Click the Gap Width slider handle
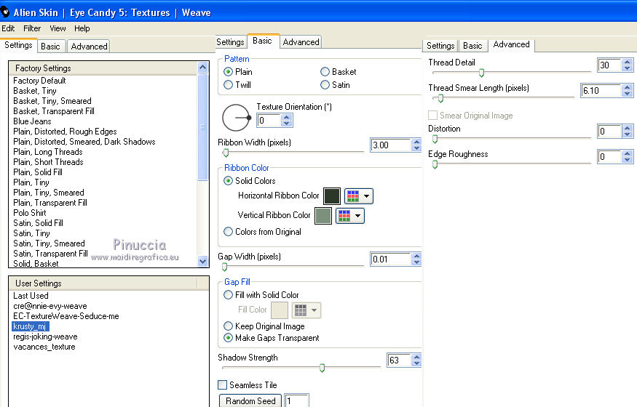Screen dimensions: 637x407 [x=225, y=267]
